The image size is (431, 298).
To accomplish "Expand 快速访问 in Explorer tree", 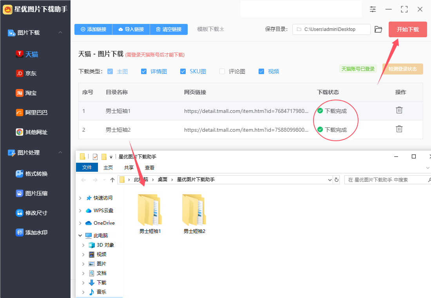I will tap(80, 198).
